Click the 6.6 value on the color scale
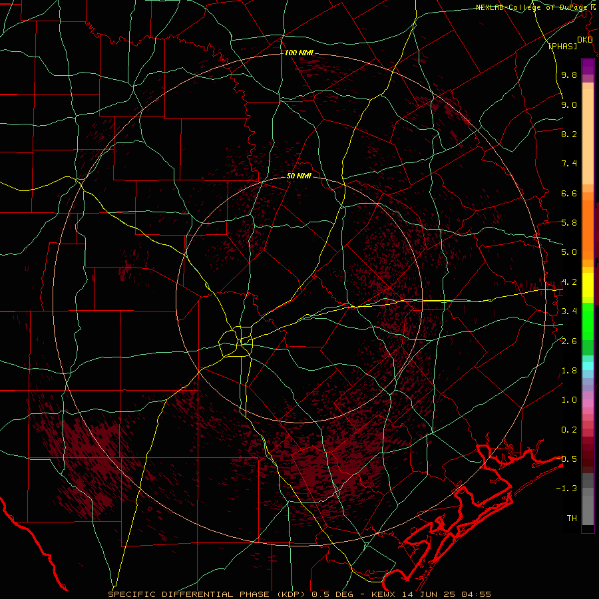Viewport: 599px width, 599px height. click(x=569, y=193)
